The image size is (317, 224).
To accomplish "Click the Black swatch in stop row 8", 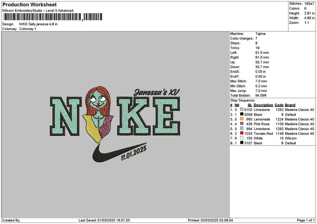I will pos(241,143).
